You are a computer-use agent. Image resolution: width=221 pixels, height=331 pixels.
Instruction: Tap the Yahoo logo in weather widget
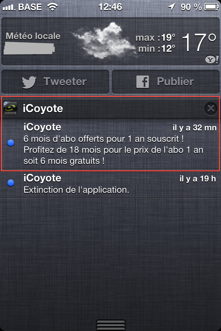[x=211, y=59]
